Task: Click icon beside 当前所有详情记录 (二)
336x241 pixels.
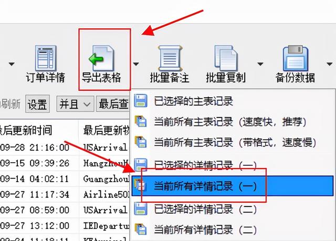Action: 141,229
